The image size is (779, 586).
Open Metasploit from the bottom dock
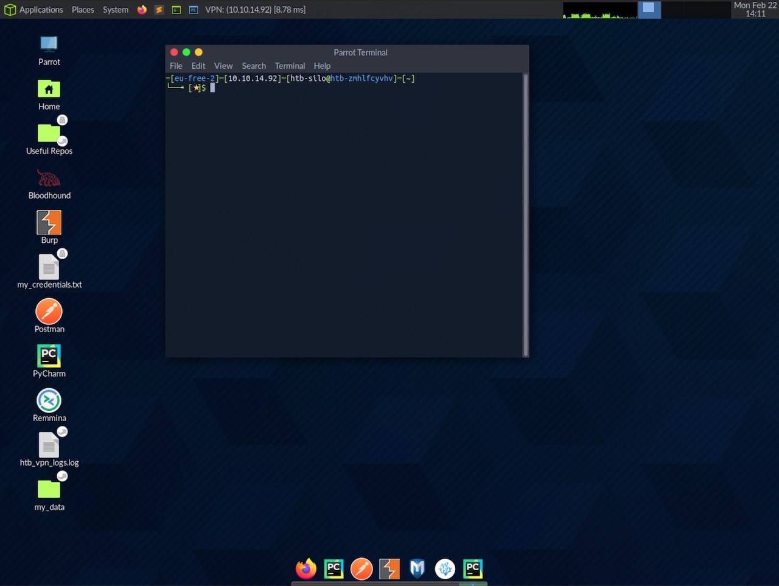pyautogui.click(x=417, y=568)
